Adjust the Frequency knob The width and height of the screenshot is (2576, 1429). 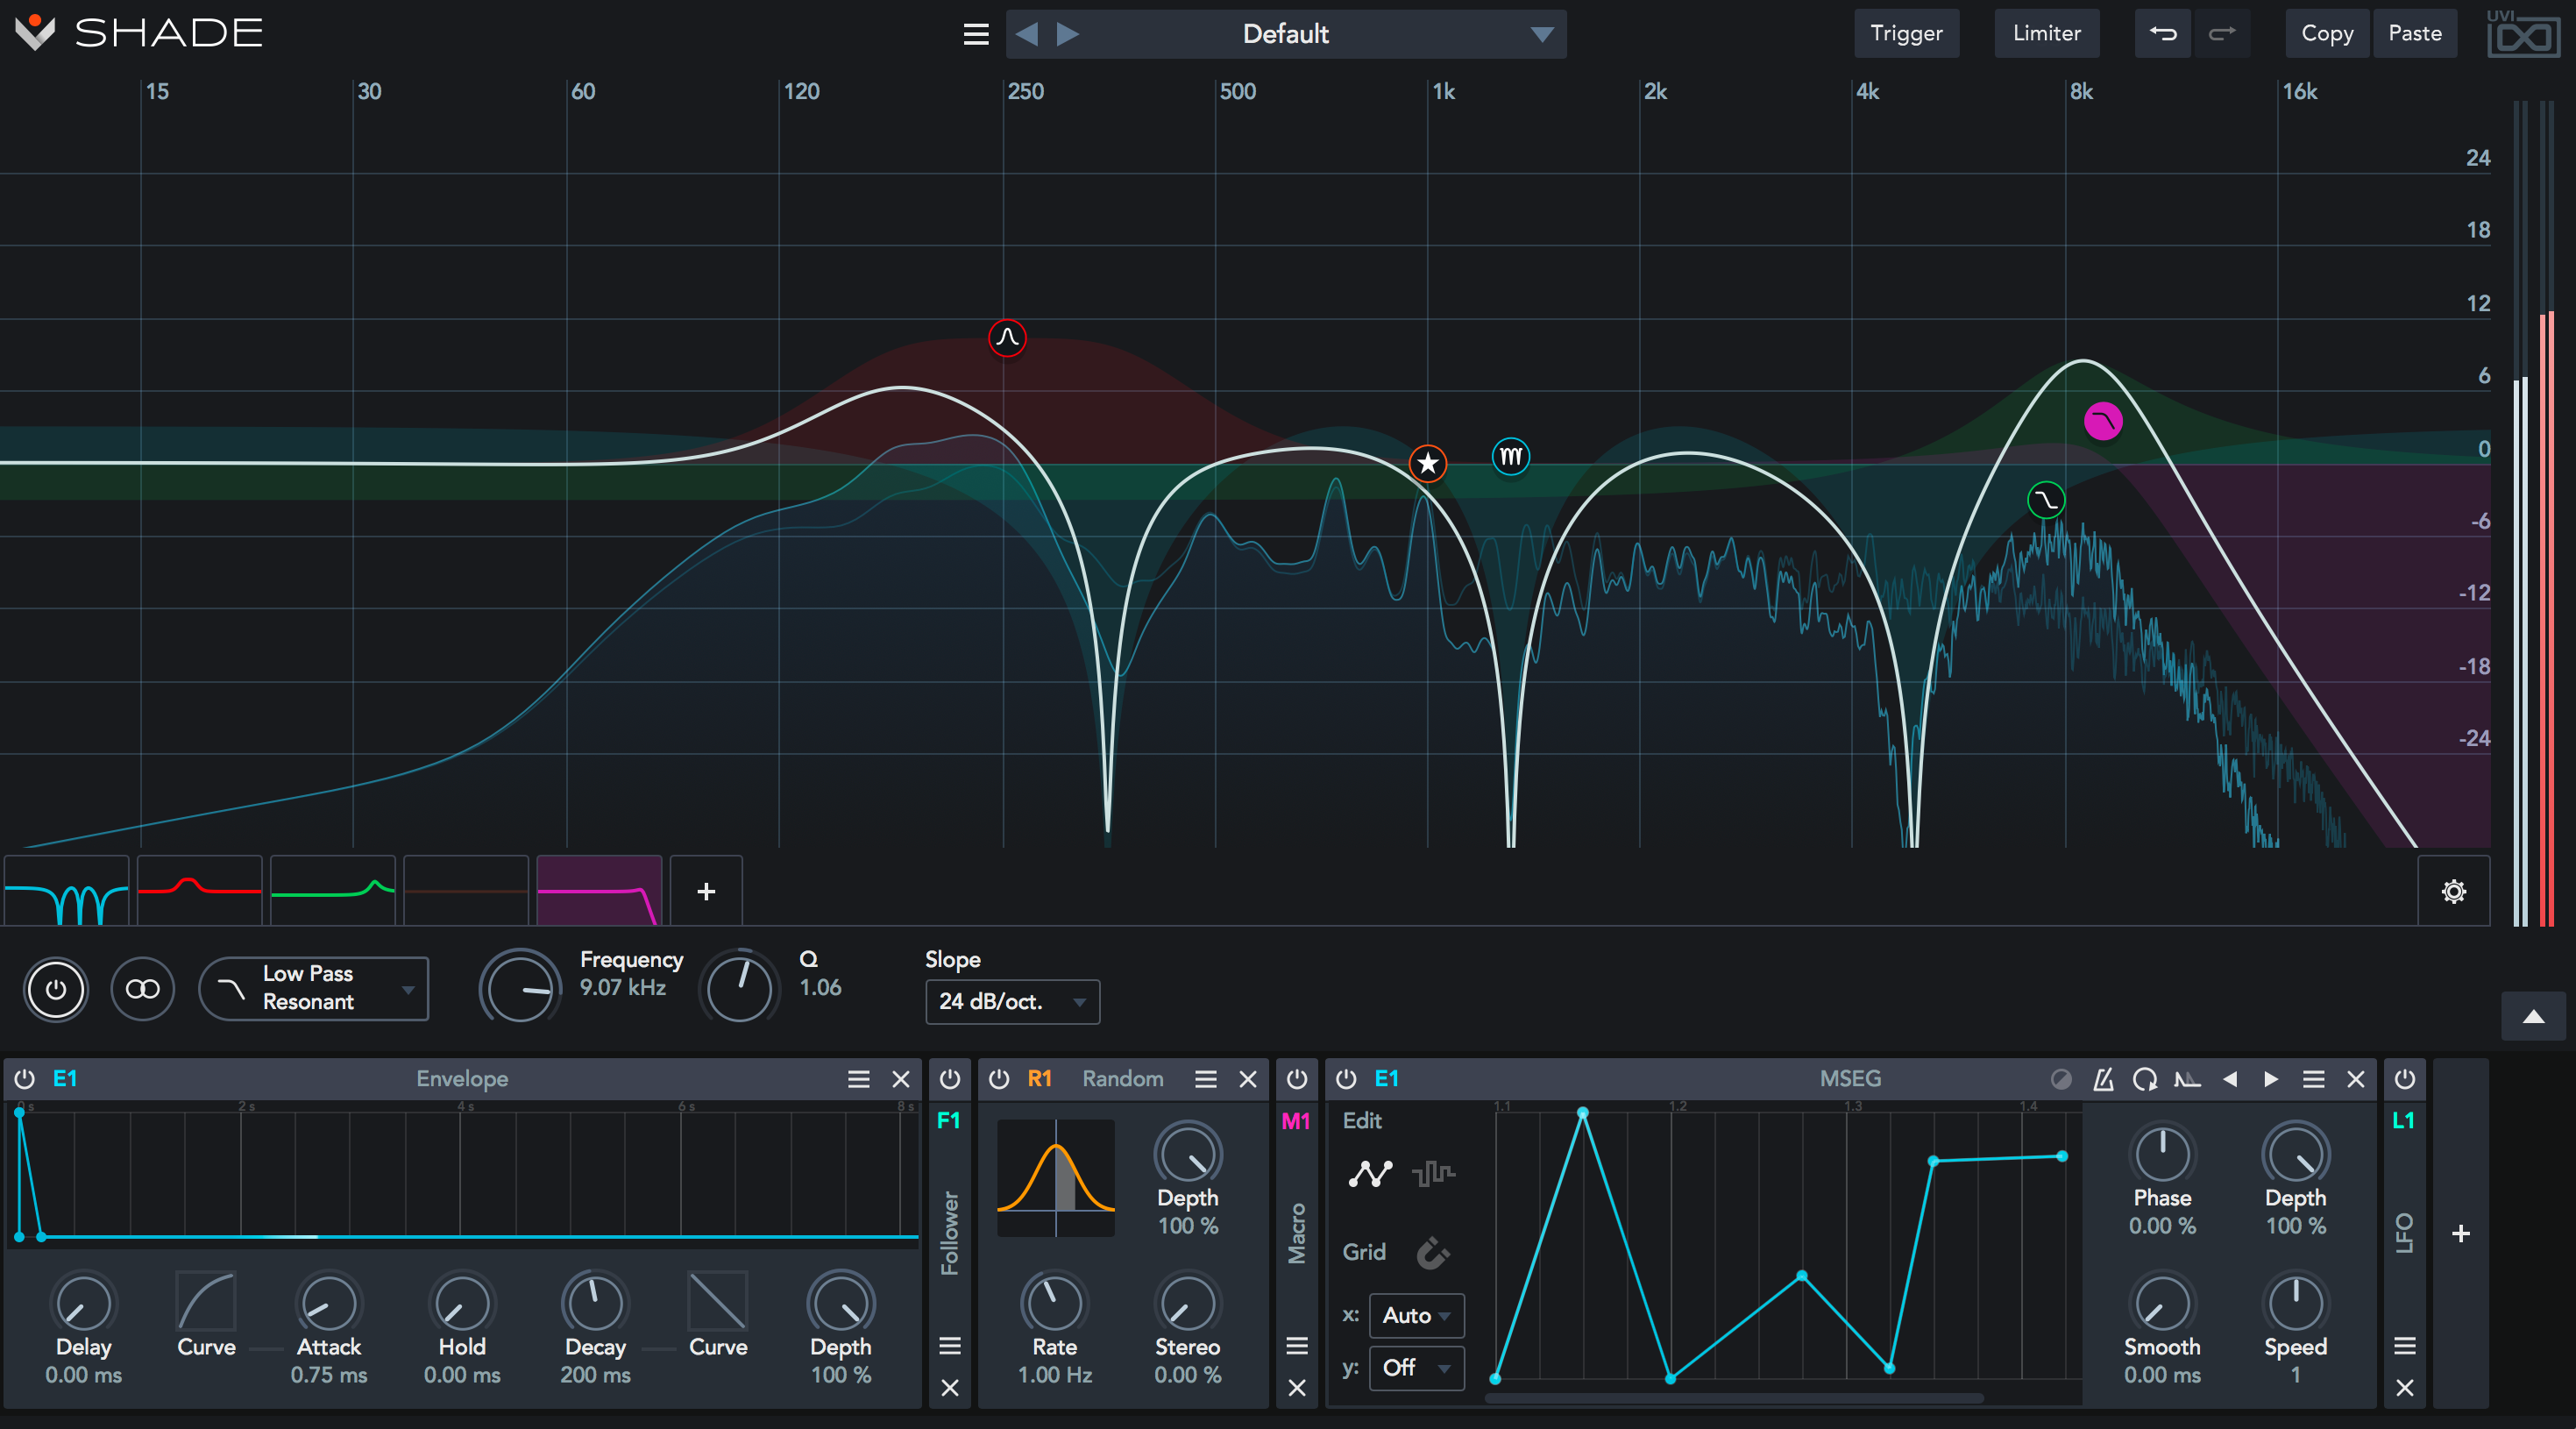(520, 988)
